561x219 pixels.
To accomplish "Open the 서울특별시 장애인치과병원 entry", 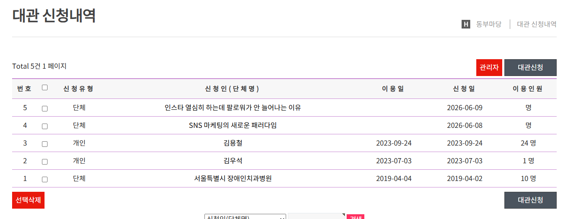I will pyautogui.click(x=233, y=178).
